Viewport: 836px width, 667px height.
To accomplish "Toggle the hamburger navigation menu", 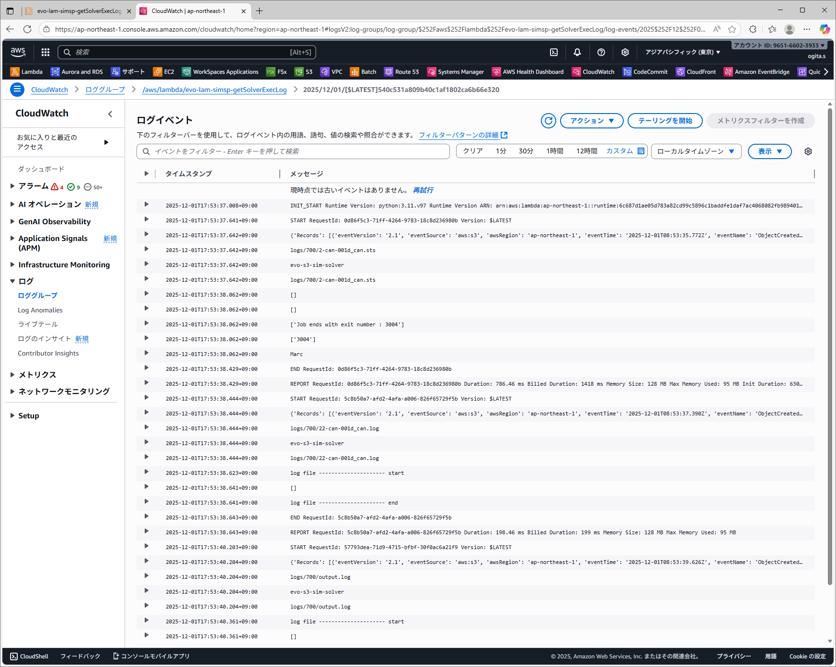I will [x=17, y=90].
